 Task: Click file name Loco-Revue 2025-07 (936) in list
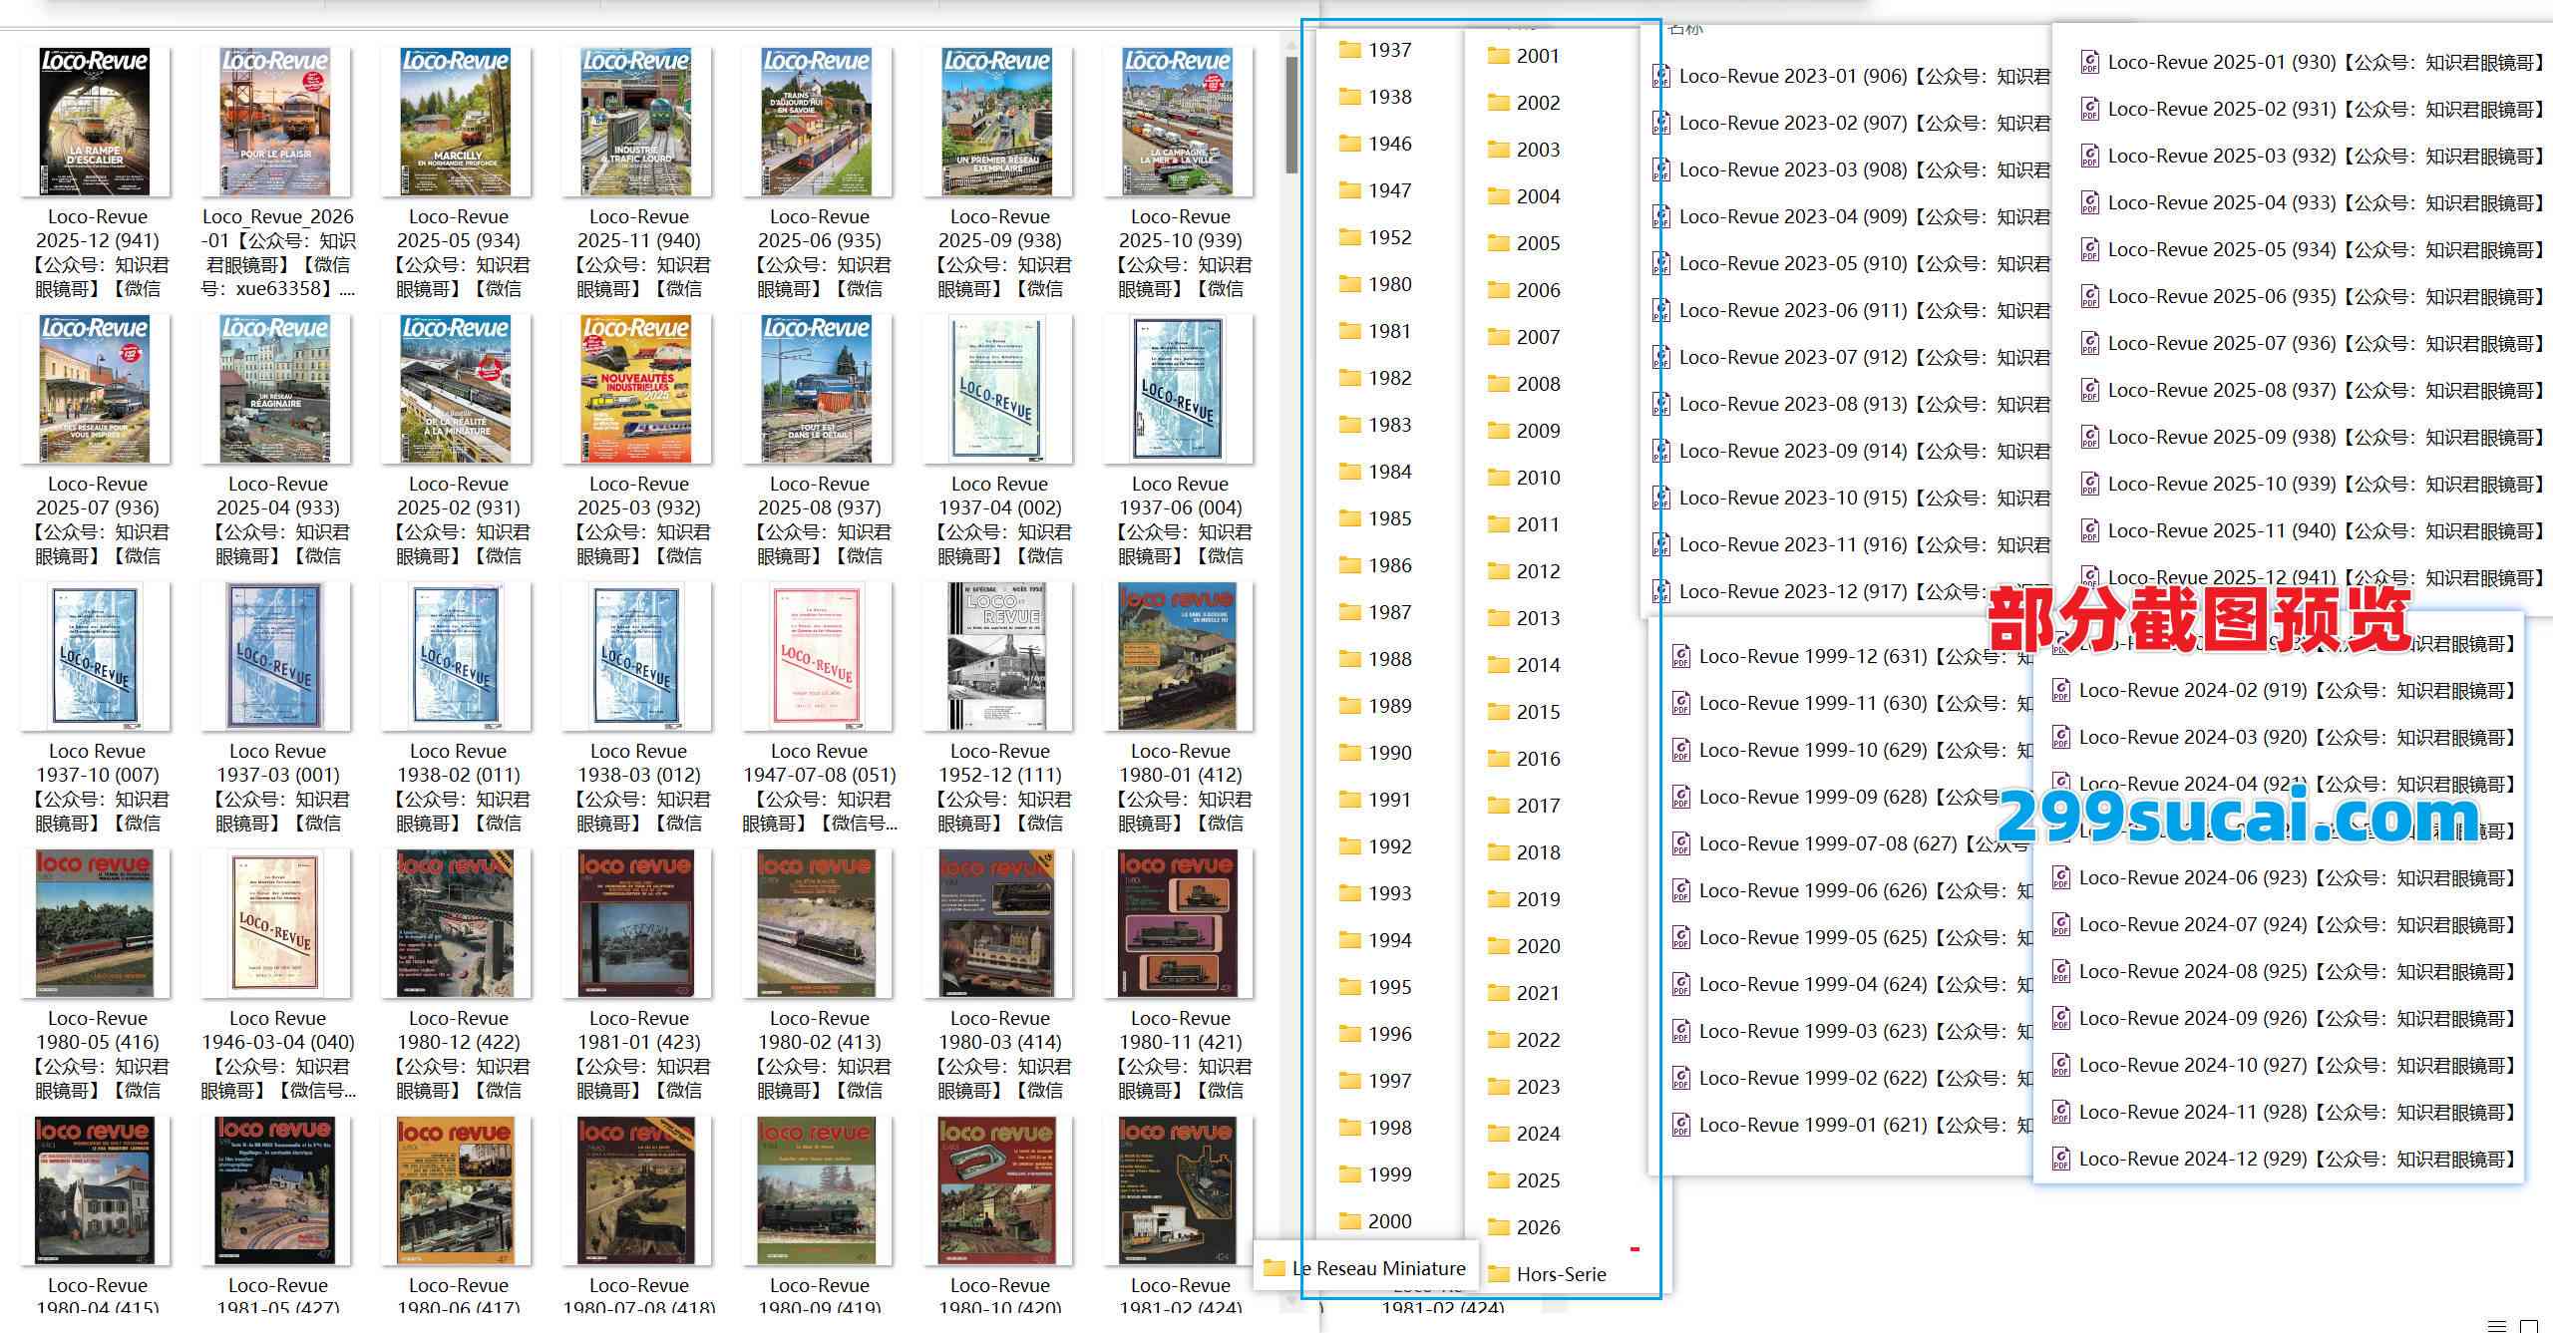[x=2221, y=344]
